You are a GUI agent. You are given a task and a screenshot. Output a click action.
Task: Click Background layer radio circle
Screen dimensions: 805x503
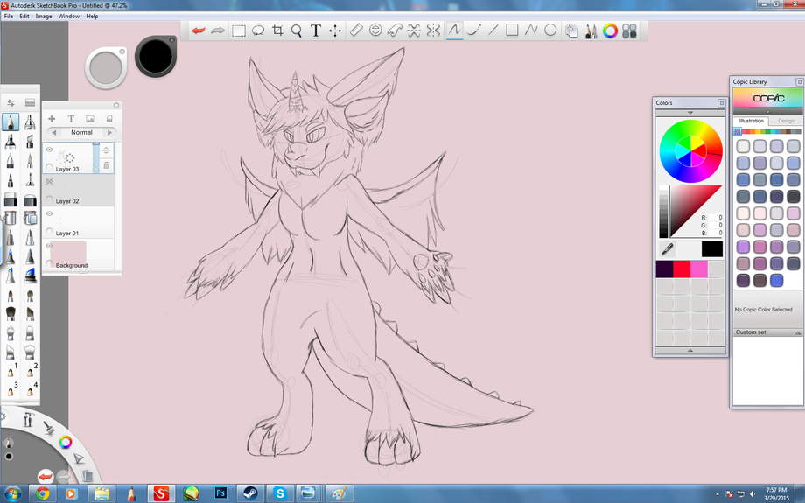(x=49, y=263)
